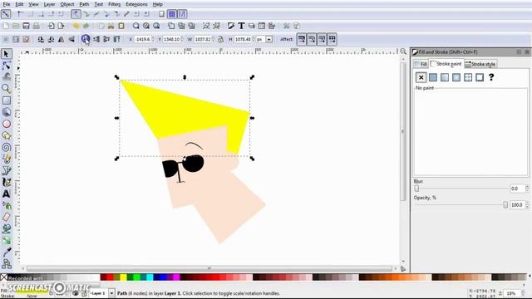The image size is (532, 299).
Task: Click the Undo icon in toolbar
Action: [x=76, y=26]
